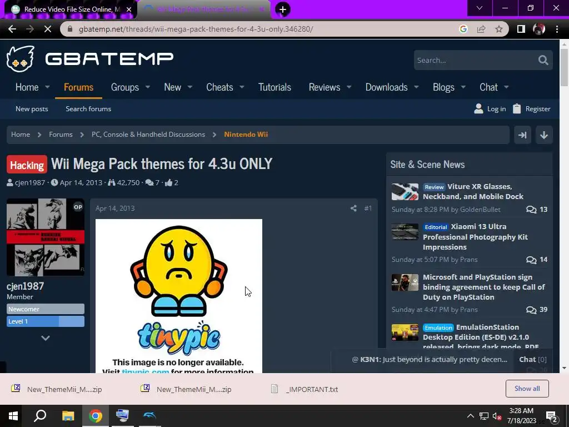The width and height of the screenshot is (569, 427).
Task: Share this page via address bar icon
Action: point(481,29)
